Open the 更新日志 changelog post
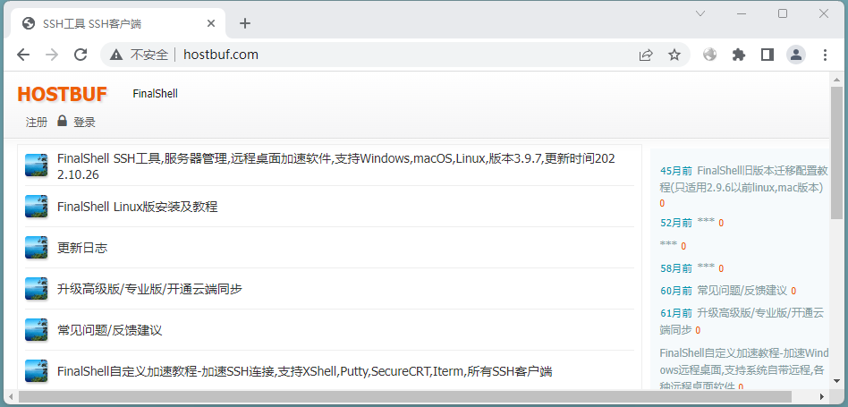The height and width of the screenshot is (407, 848). pos(82,248)
